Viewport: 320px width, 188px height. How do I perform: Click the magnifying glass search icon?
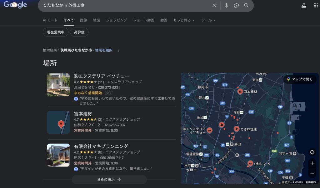(246, 5)
